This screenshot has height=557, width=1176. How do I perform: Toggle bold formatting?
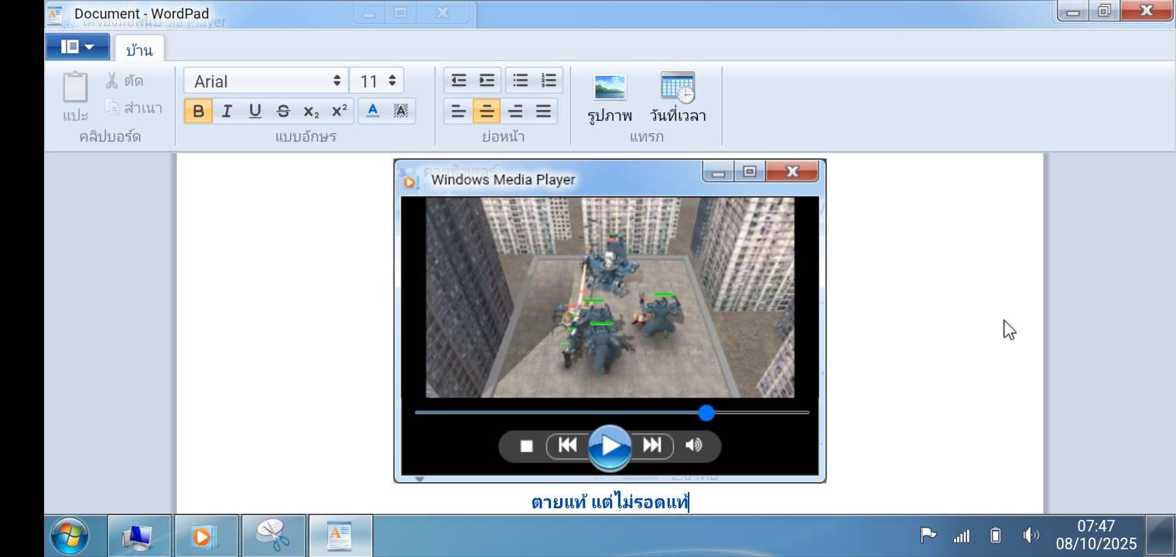tap(198, 111)
